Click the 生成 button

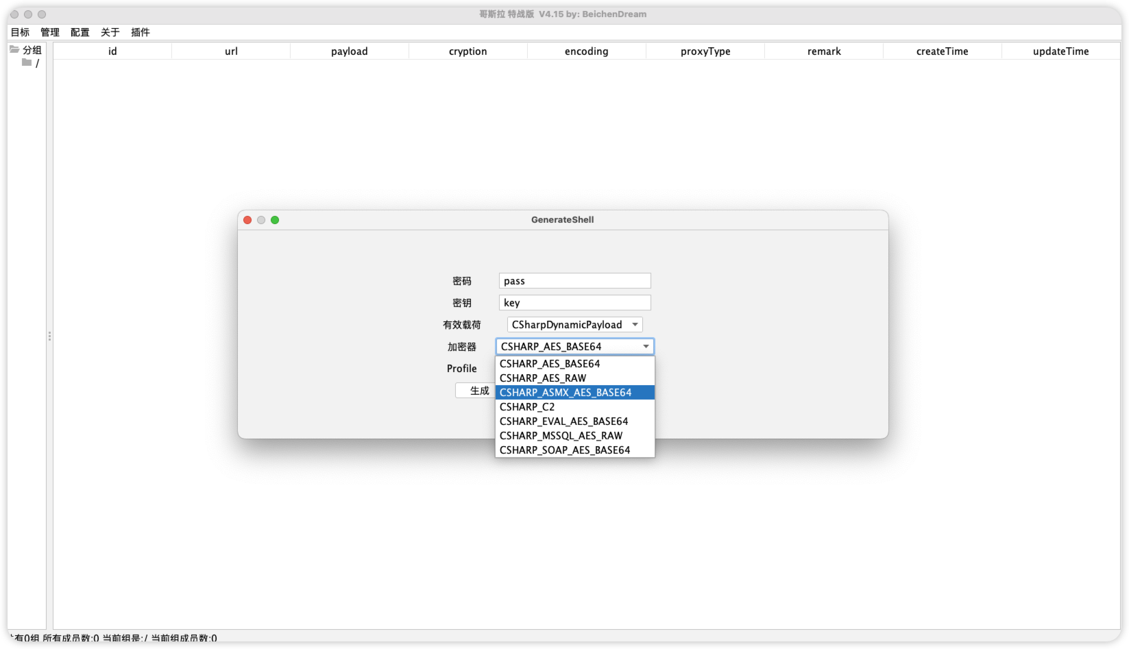476,391
